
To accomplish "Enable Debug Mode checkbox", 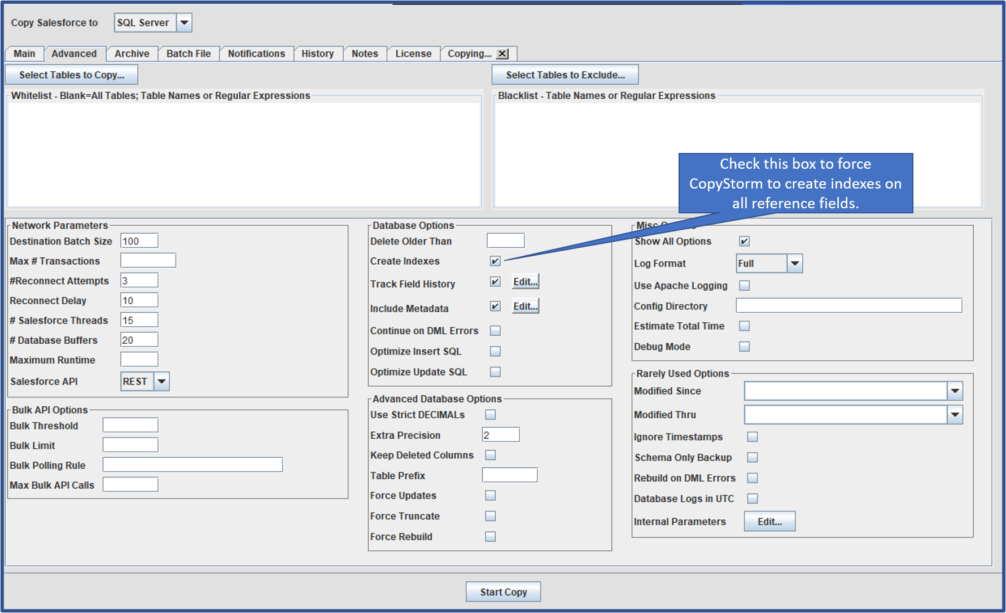I will [x=745, y=347].
